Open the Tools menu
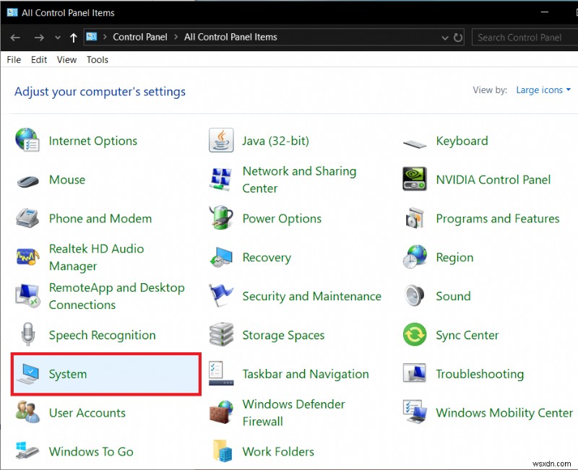The width and height of the screenshot is (578, 470). (x=97, y=59)
